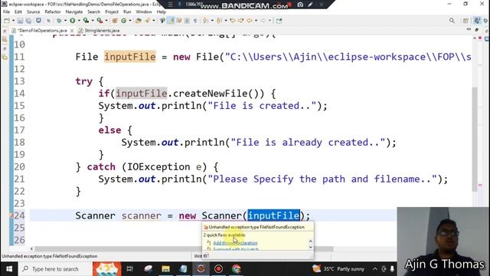490x276 pixels.
Task: Expand the Coverage dropdown arrow
Action: (93, 21)
